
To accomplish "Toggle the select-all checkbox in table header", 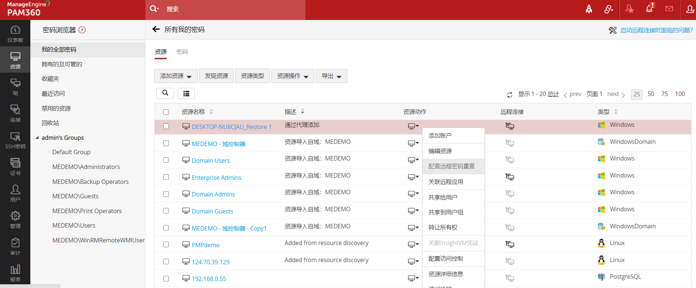I will (166, 112).
